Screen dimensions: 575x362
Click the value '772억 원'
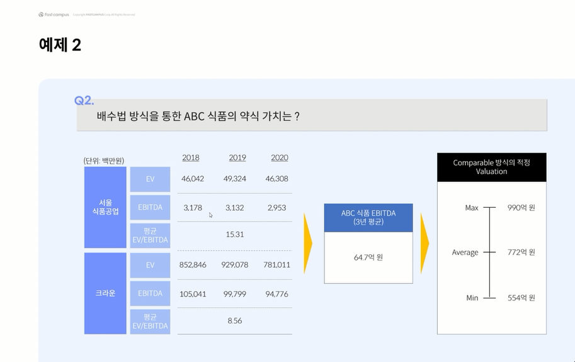(x=521, y=252)
